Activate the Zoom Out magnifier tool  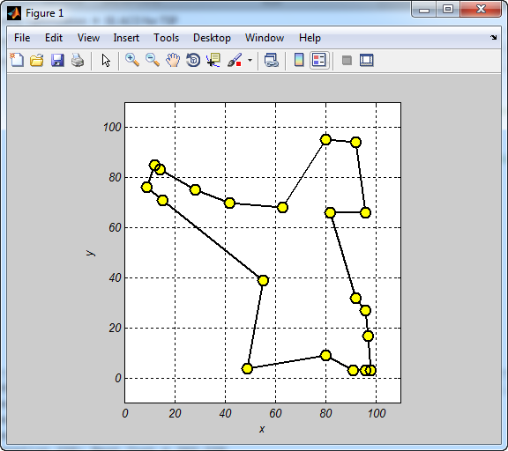[153, 60]
